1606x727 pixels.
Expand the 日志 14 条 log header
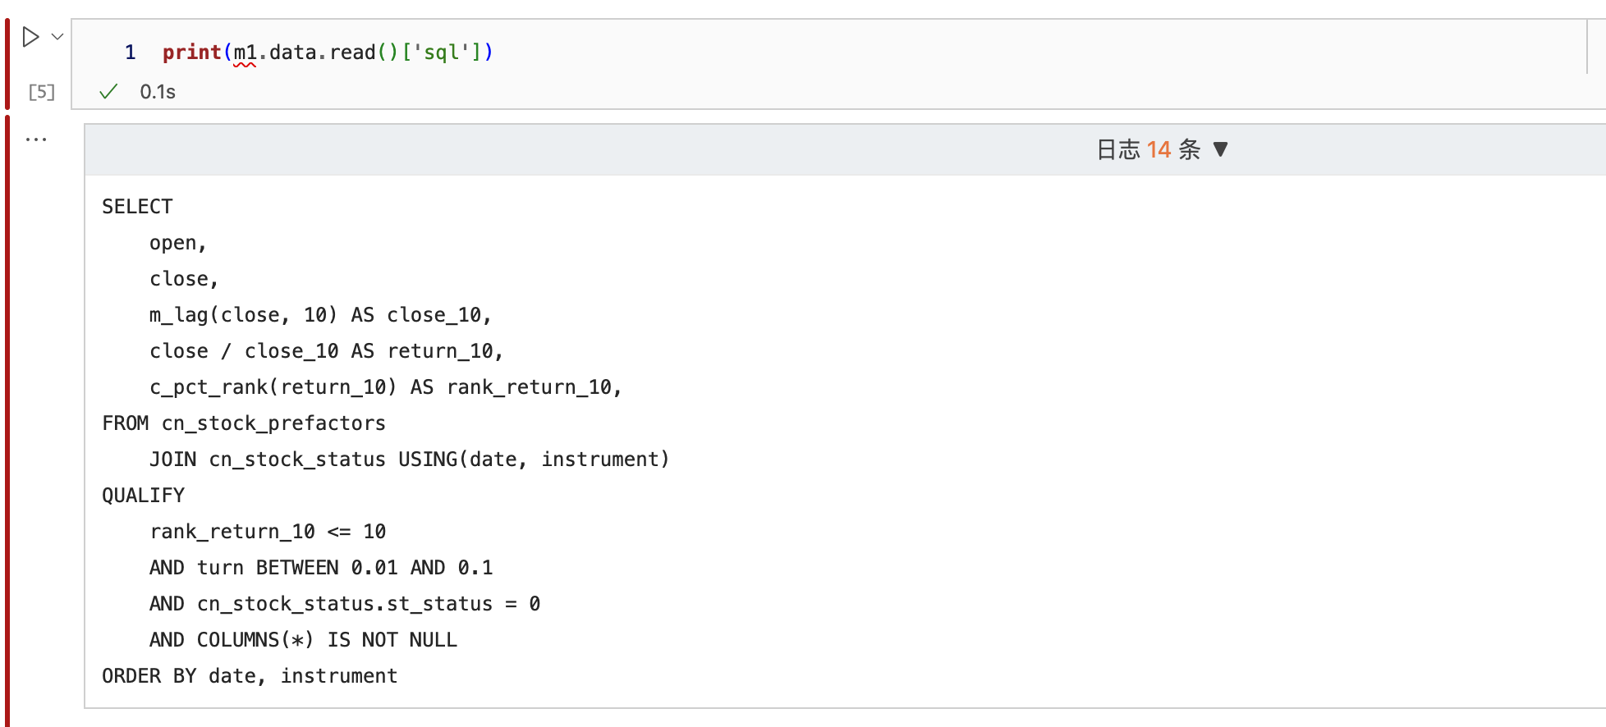tap(1148, 149)
